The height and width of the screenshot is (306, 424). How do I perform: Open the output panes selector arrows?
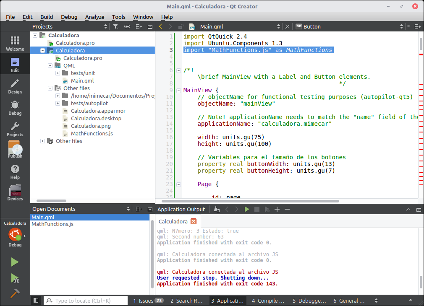coord(376,301)
